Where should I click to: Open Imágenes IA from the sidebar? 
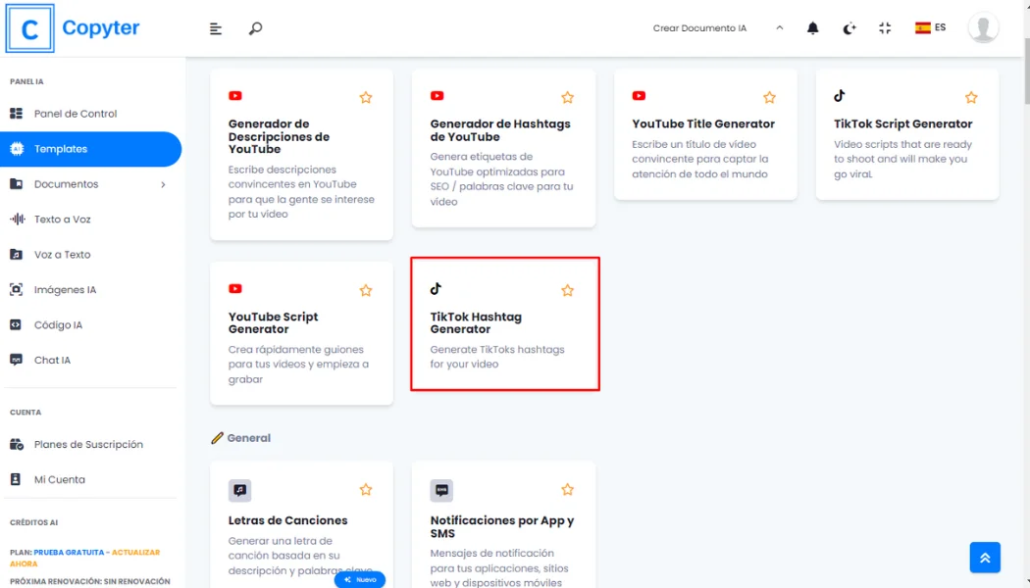click(65, 290)
